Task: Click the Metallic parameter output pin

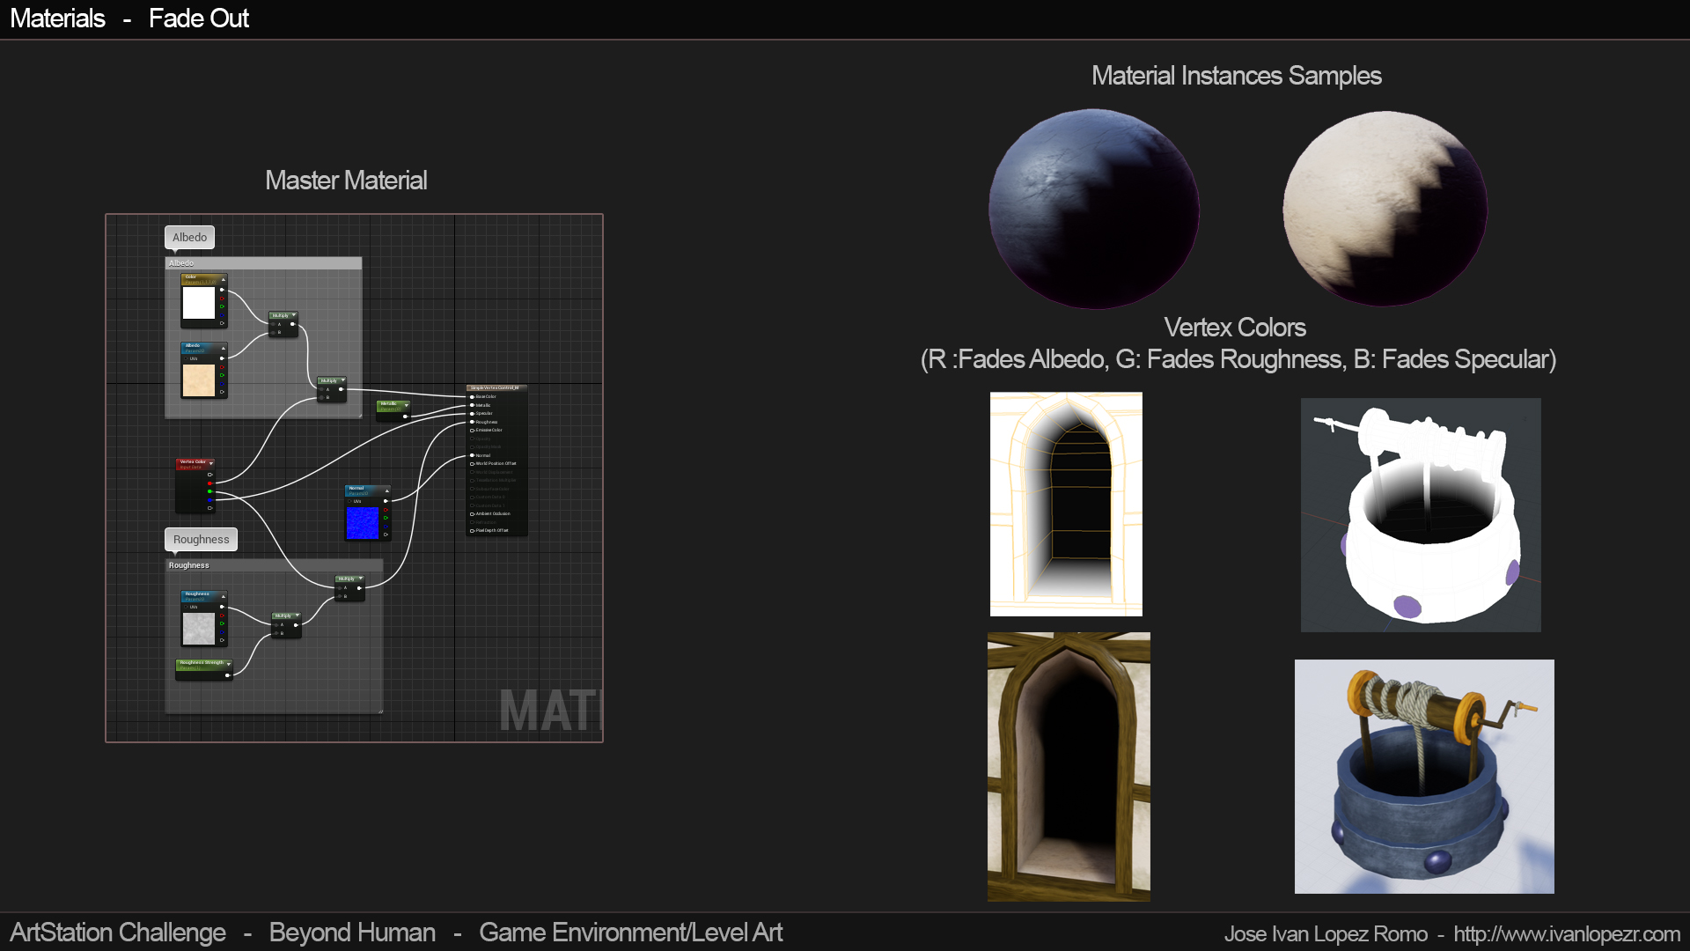Action: click(405, 417)
